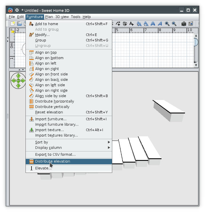Choose Align on right
This screenshot has width=205, height=212.
[x=69, y=69]
